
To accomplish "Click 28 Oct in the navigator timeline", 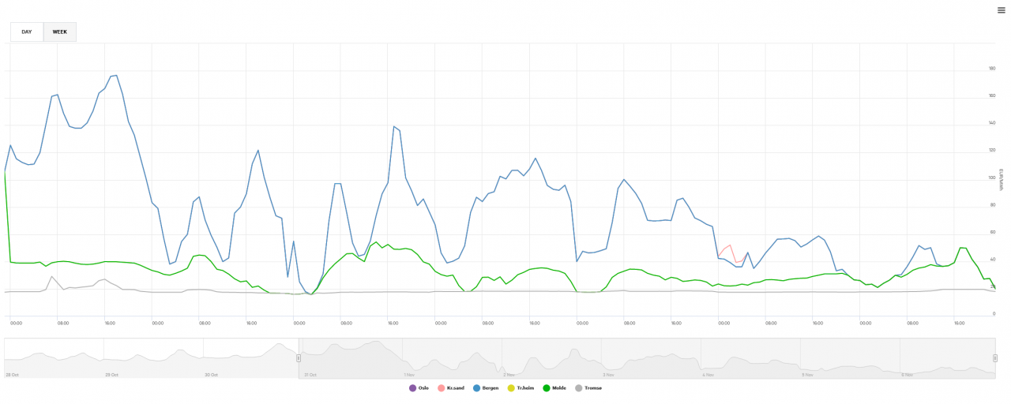I will pyautogui.click(x=13, y=375).
